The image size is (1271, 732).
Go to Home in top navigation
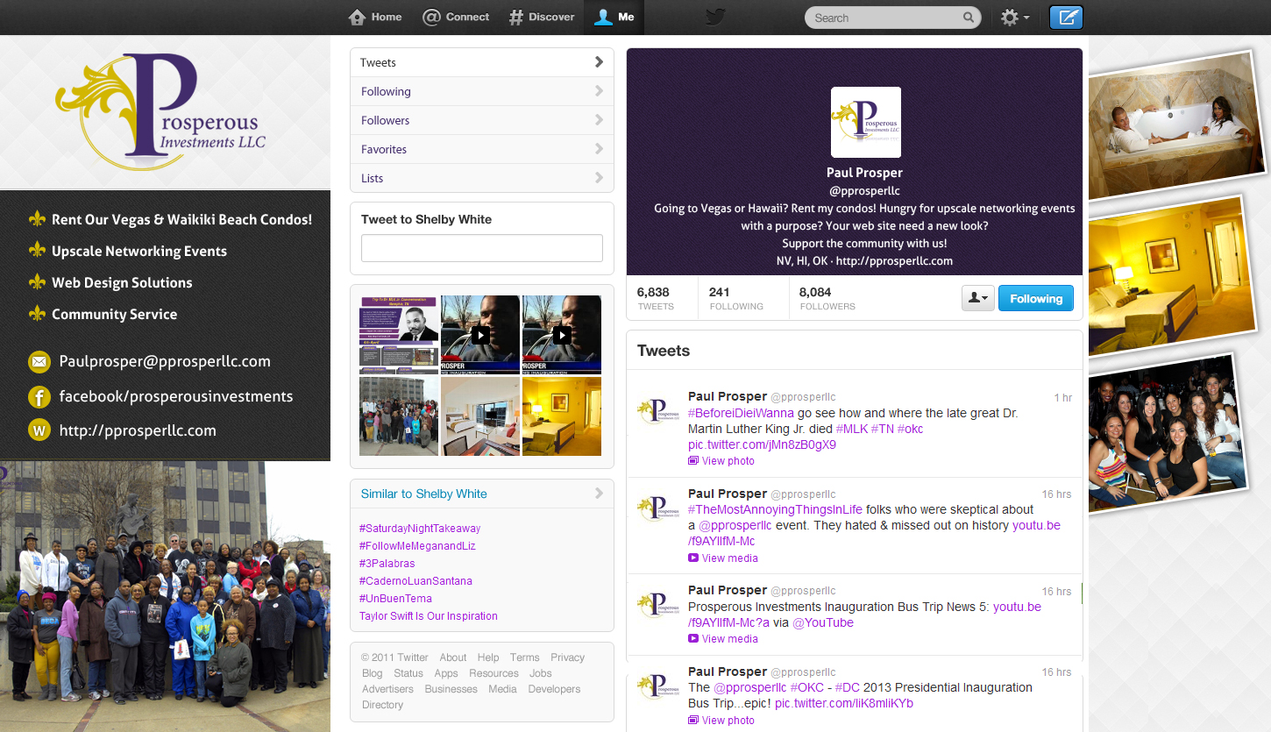coord(375,17)
